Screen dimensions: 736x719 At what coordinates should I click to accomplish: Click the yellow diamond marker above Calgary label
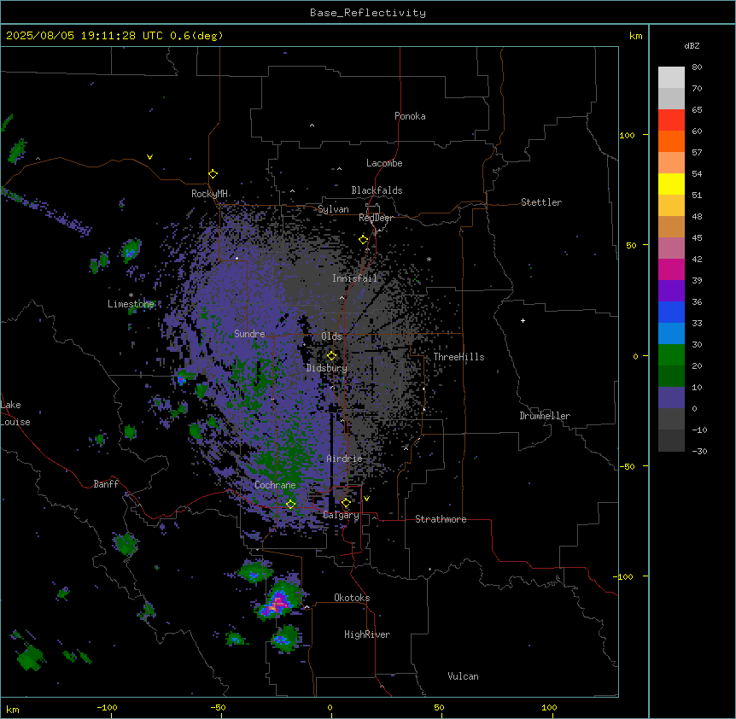(346, 503)
